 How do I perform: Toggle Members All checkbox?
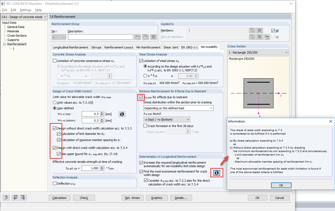coord(273,30)
